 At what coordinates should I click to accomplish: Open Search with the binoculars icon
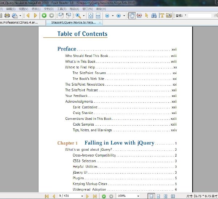(154, 15)
